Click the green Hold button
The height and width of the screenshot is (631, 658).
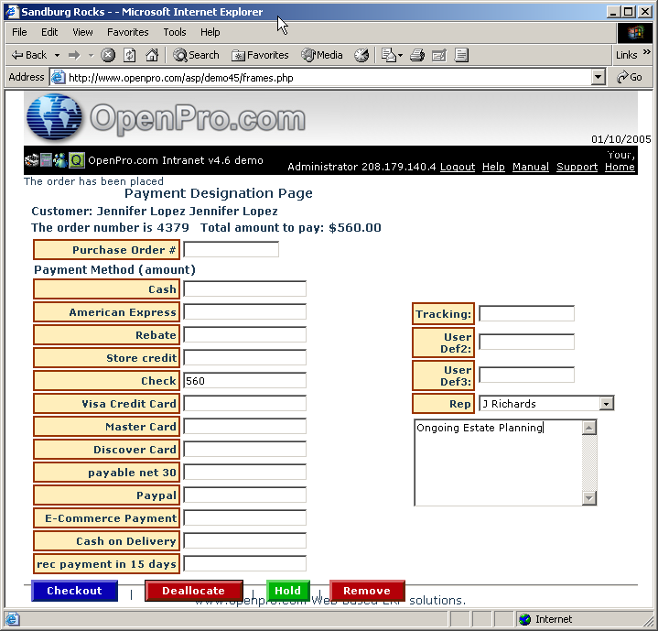click(x=287, y=591)
